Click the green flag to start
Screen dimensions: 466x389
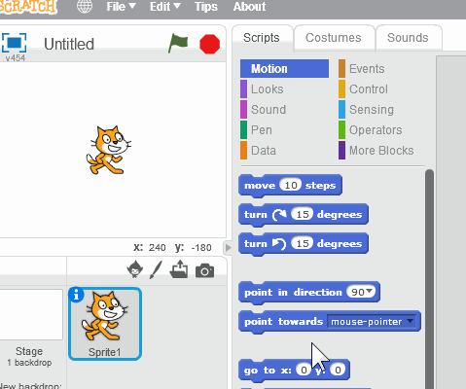point(178,44)
